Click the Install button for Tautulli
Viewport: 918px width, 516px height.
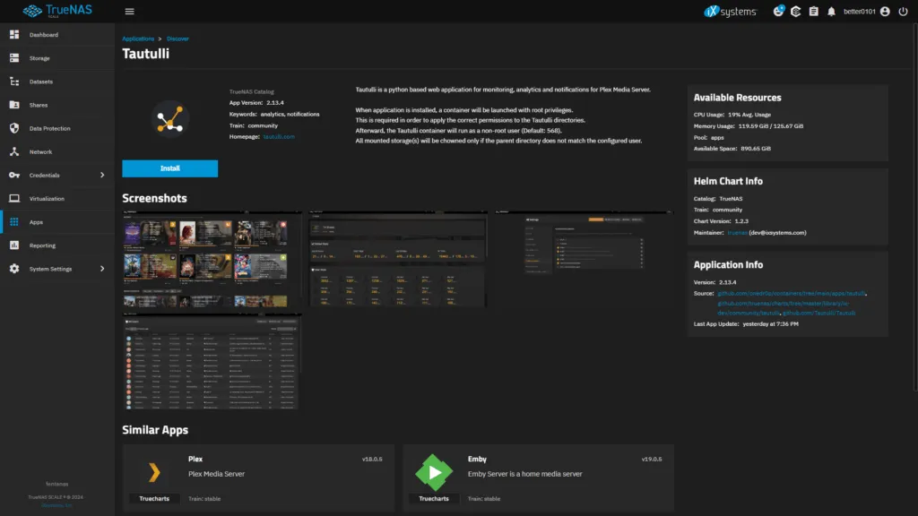pyautogui.click(x=170, y=168)
